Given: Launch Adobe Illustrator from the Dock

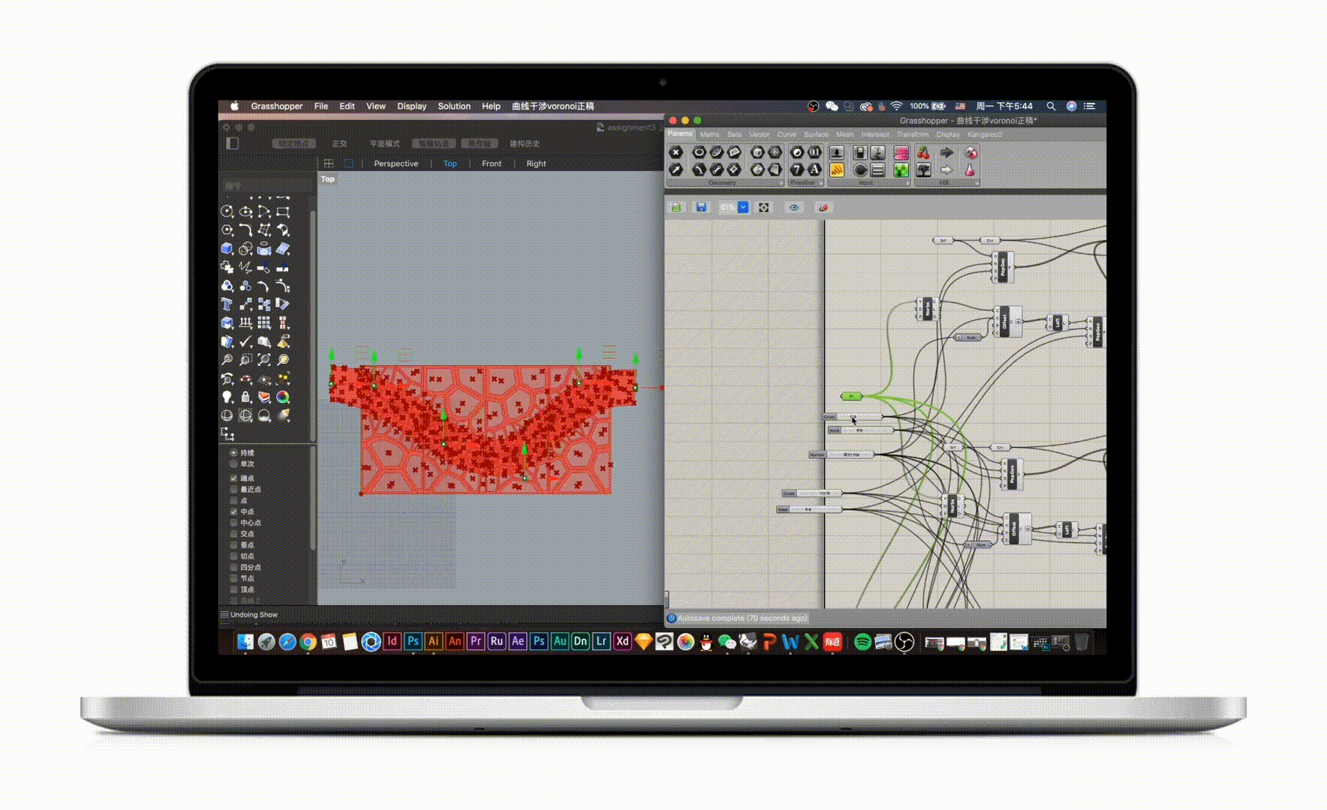Looking at the screenshot, I should pos(434,641).
